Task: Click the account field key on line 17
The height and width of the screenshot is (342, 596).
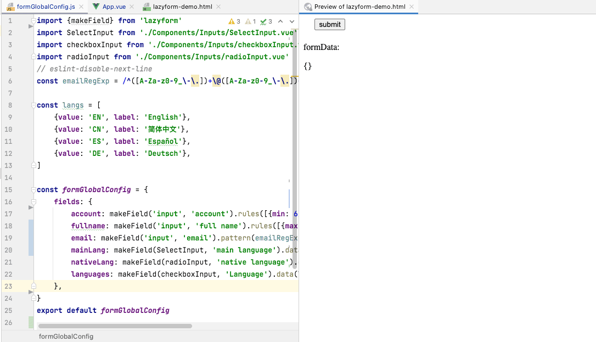Action: tap(86, 214)
